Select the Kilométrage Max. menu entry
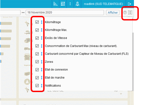 [x=56, y=30]
